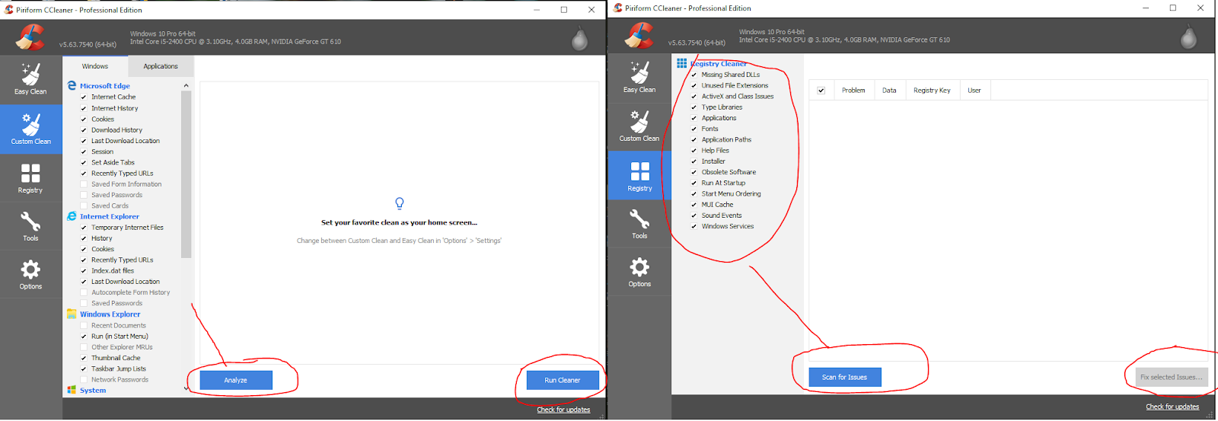Toggle ActiveX and Class Issues checkbox
This screenshot has height=421, width=1218.
tap(693, 97)
